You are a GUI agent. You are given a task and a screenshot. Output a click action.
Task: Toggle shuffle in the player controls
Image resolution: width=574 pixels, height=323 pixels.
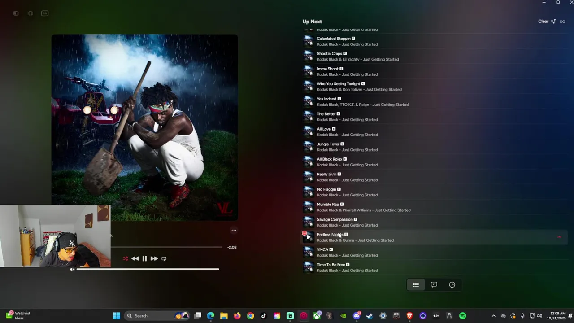pyautogui.click(x=125, y=258)
